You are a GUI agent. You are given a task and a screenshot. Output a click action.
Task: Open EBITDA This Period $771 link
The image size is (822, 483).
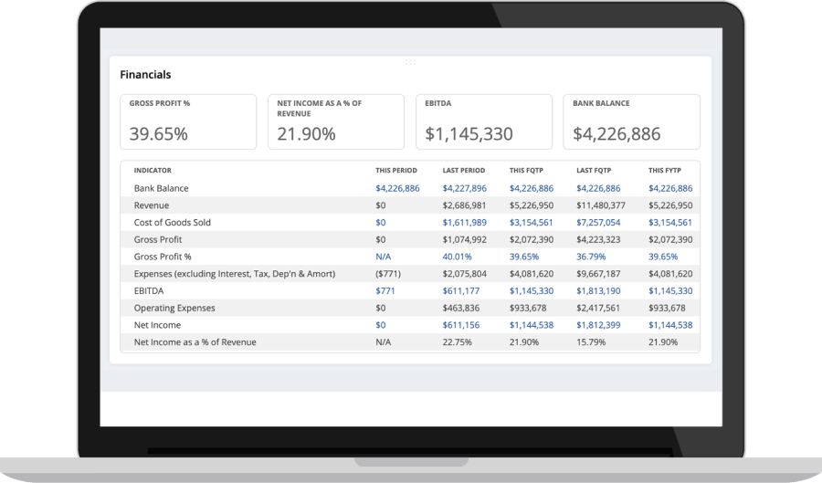385,290
